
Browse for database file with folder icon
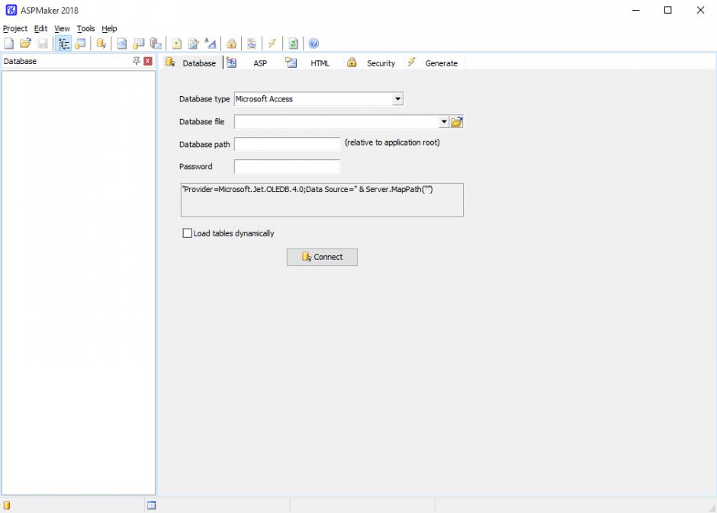tap(457, 122)
